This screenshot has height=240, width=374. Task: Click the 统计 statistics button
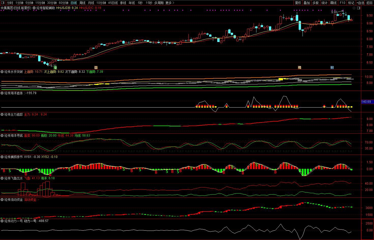click(x=325, y=3)
